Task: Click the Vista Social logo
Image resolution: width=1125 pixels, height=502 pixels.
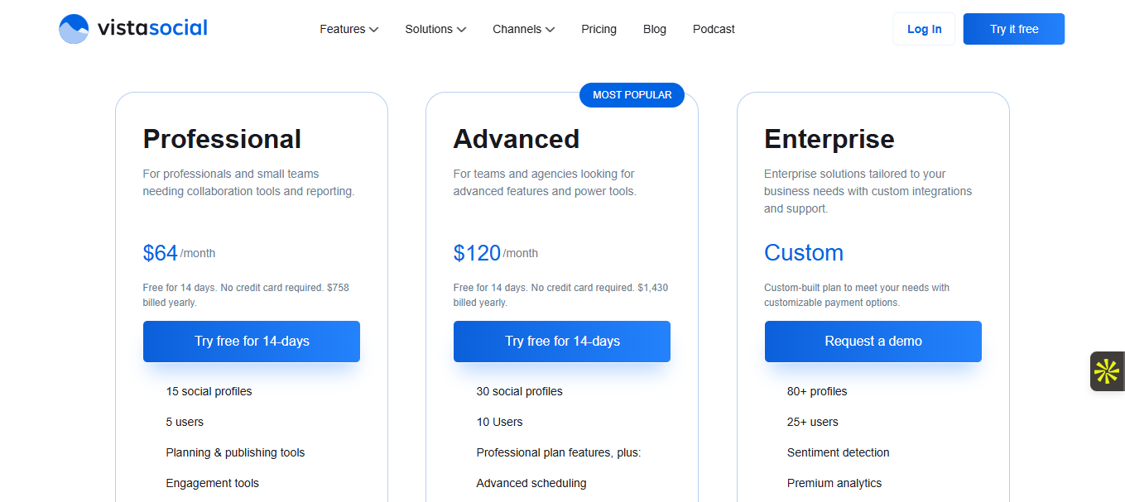Action: click(x=133, y=29)
